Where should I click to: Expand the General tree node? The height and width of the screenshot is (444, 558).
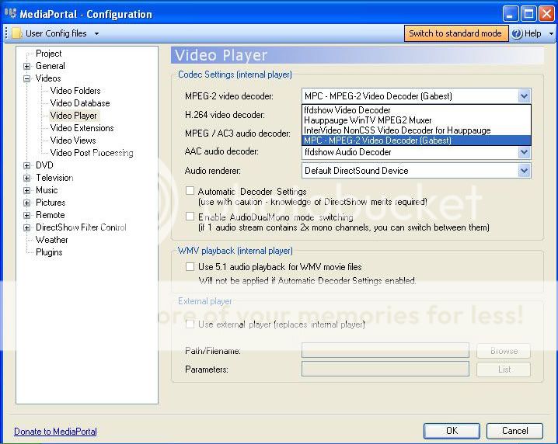(x=27, y=66)
